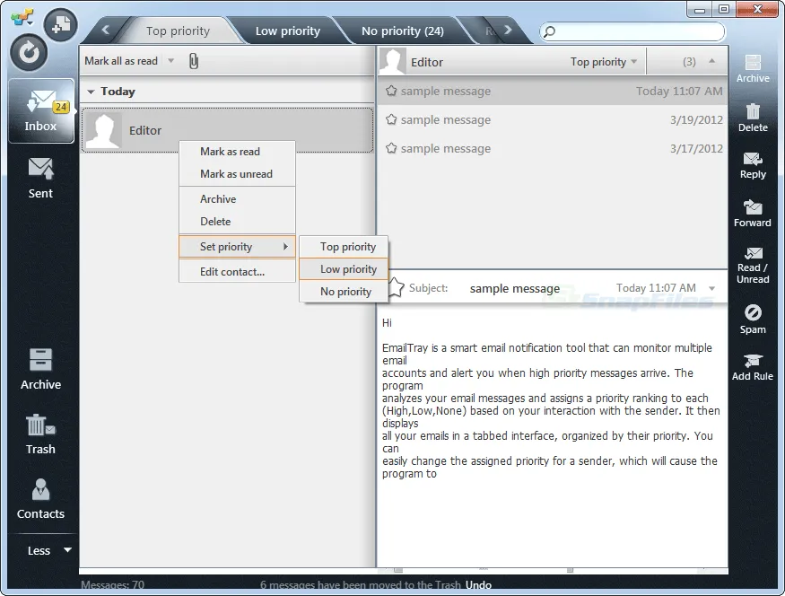
Task: Click the 24 unread badge on Inbox
Action: (61, 107)
